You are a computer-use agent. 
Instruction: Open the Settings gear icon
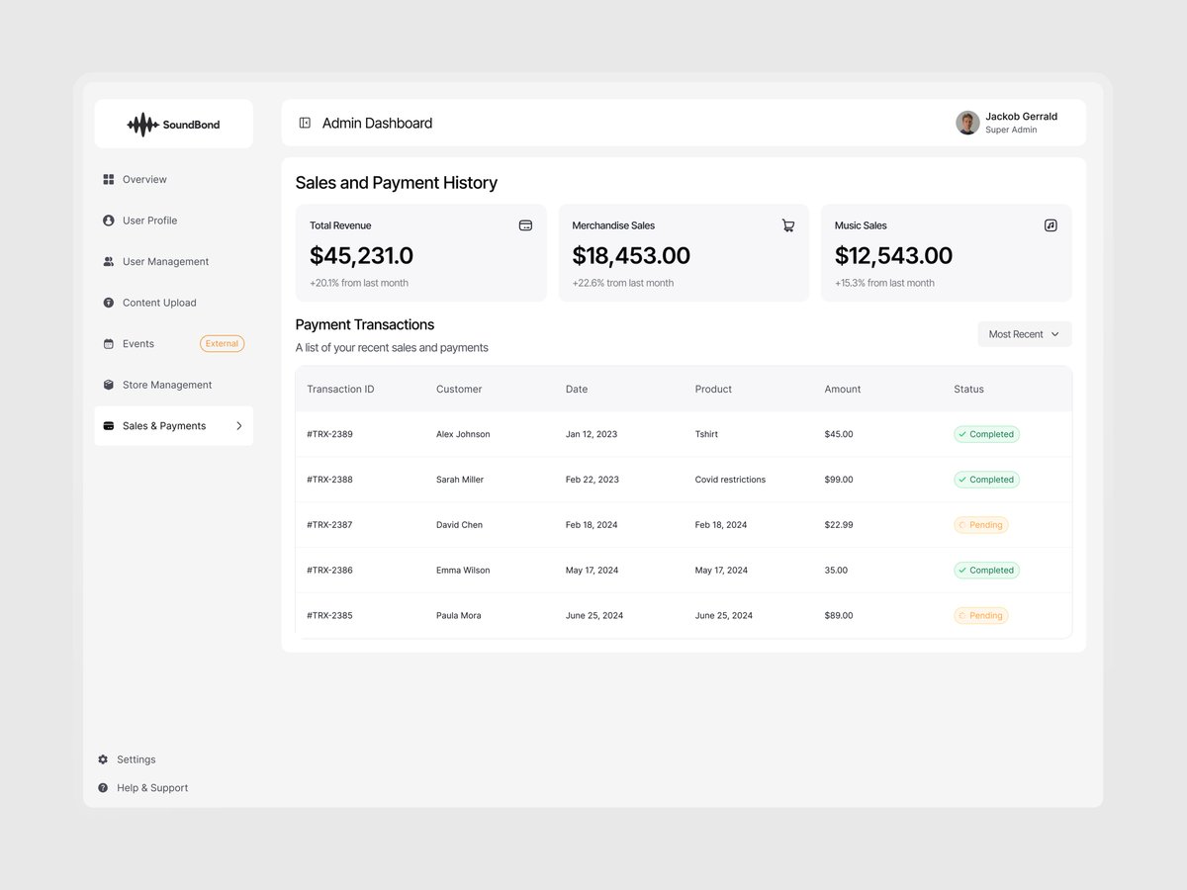103,758
